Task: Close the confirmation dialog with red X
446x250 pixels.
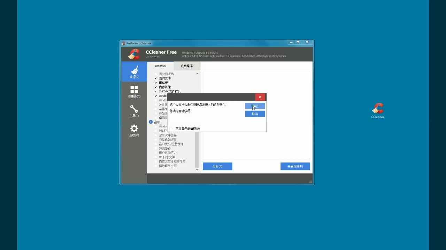Action: tap(260, 97)
